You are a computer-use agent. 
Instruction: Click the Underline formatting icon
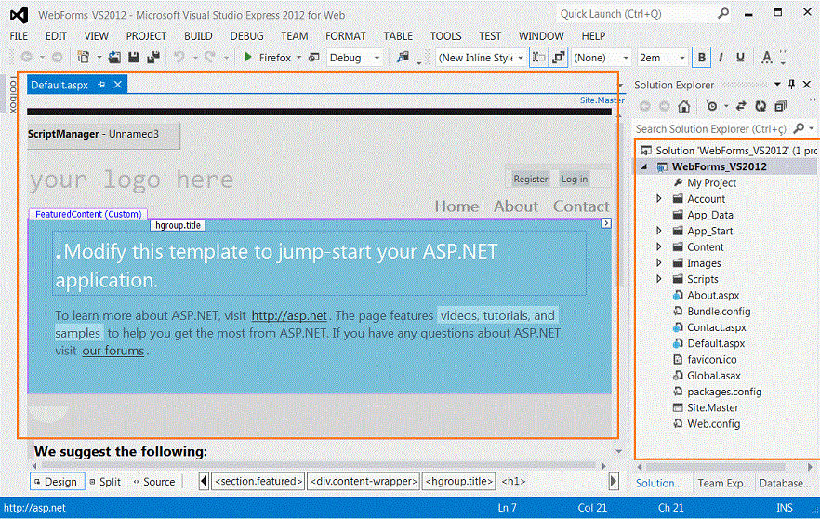[x=740, y=58]
